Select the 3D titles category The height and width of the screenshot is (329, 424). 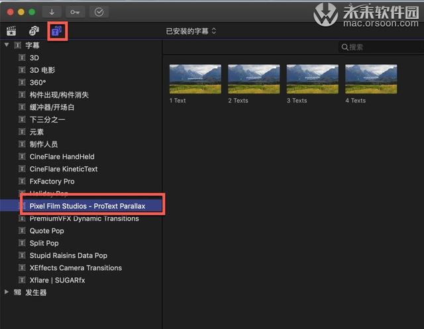coord(34,58)
